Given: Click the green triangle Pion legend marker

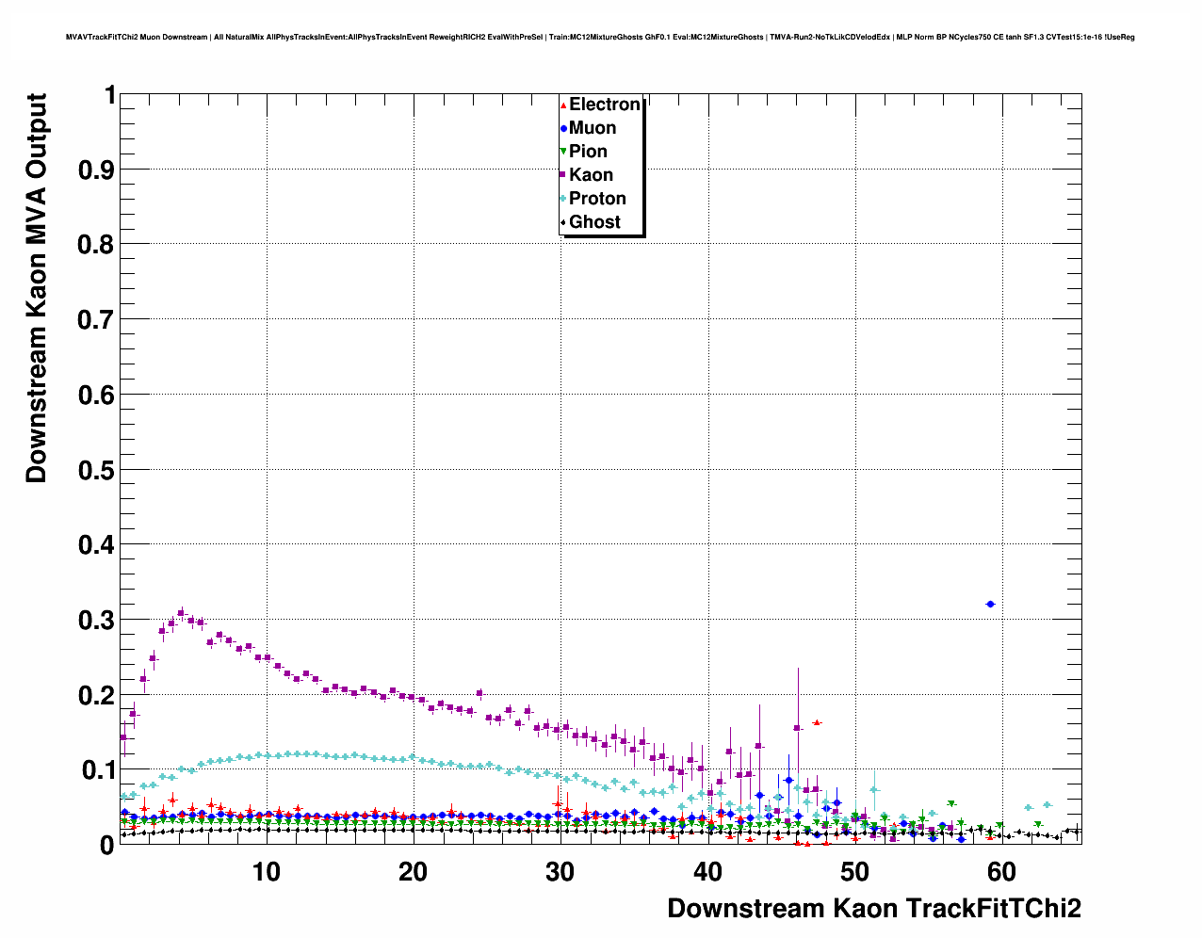Looking at the screenshot, I should pyautogui.click(x=563, y=152).
